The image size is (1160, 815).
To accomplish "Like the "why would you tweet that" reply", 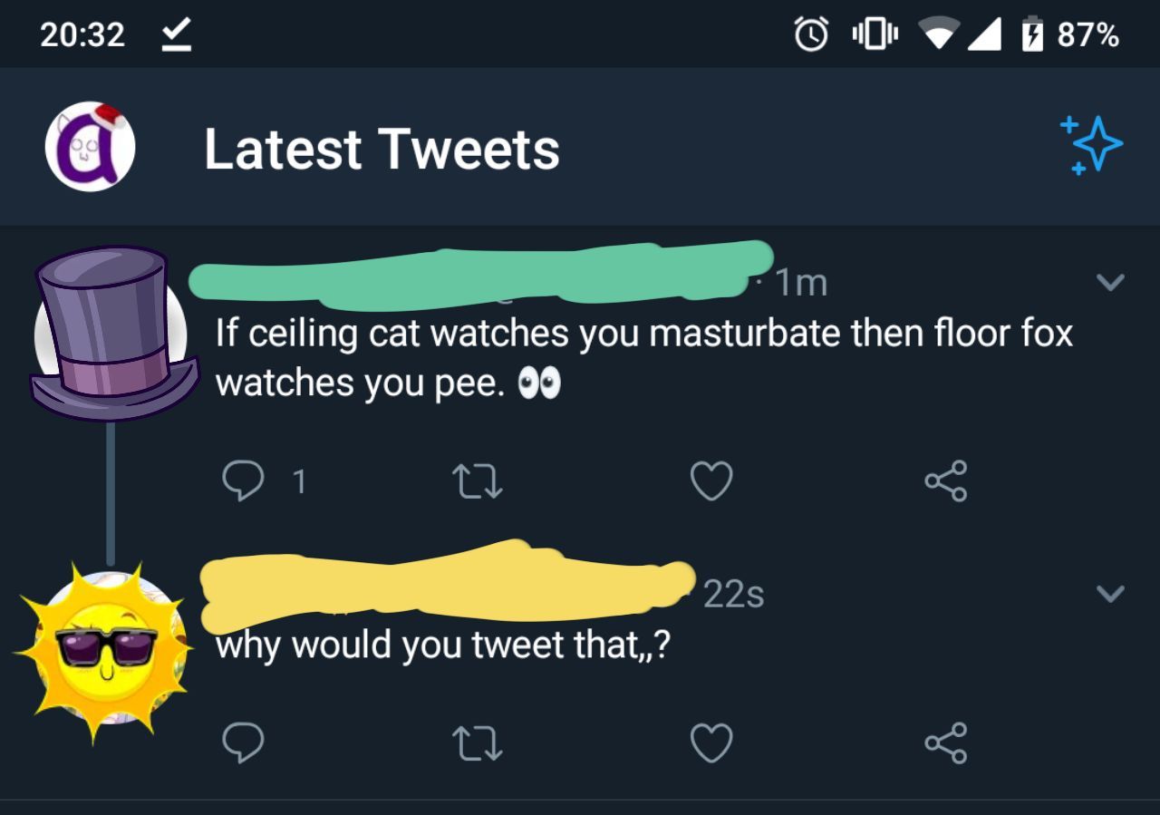I will point(711,743).
